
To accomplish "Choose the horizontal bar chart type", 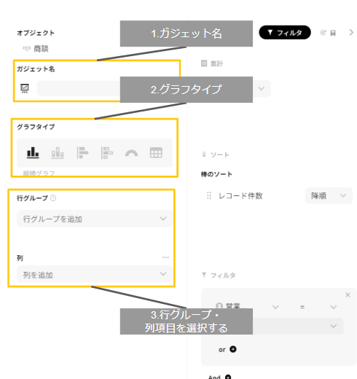I will point(82,153).
